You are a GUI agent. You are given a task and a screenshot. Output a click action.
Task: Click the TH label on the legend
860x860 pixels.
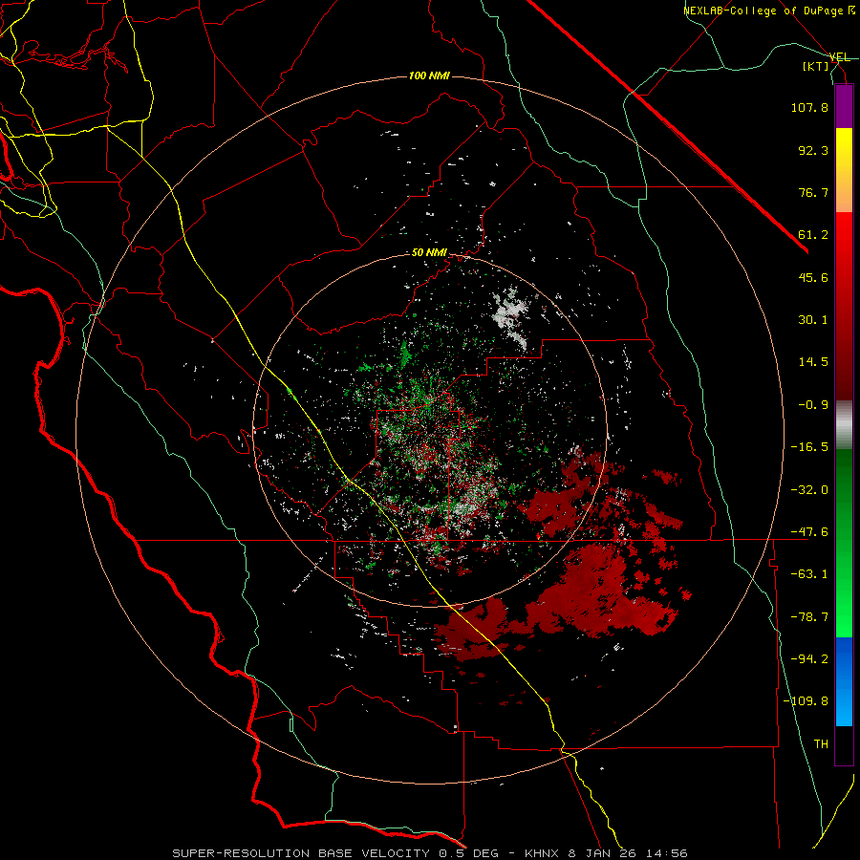pos(821,744)
